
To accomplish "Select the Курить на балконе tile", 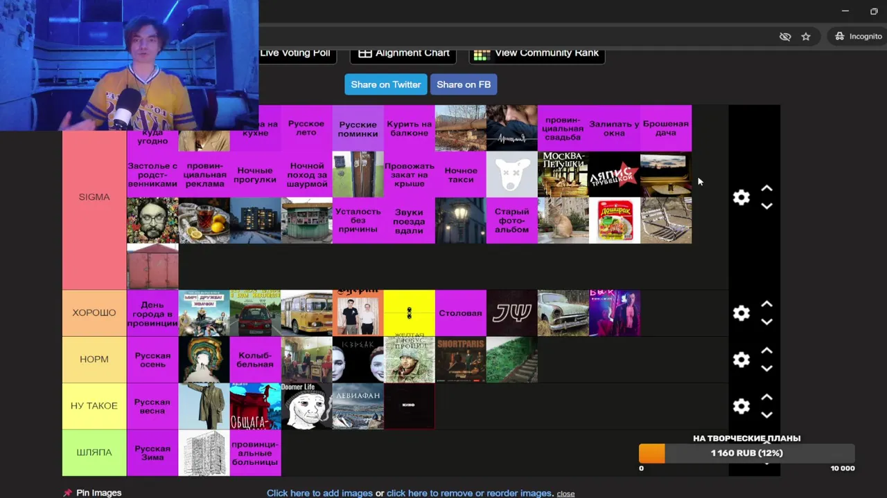I will (409, 128).
